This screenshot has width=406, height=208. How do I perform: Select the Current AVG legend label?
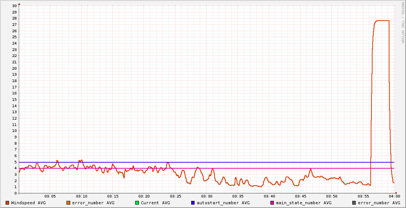pos(155,203)
